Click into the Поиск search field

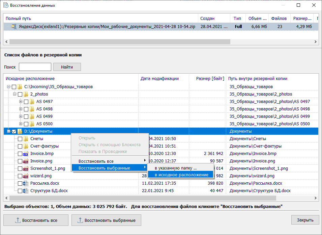(35, 67)
